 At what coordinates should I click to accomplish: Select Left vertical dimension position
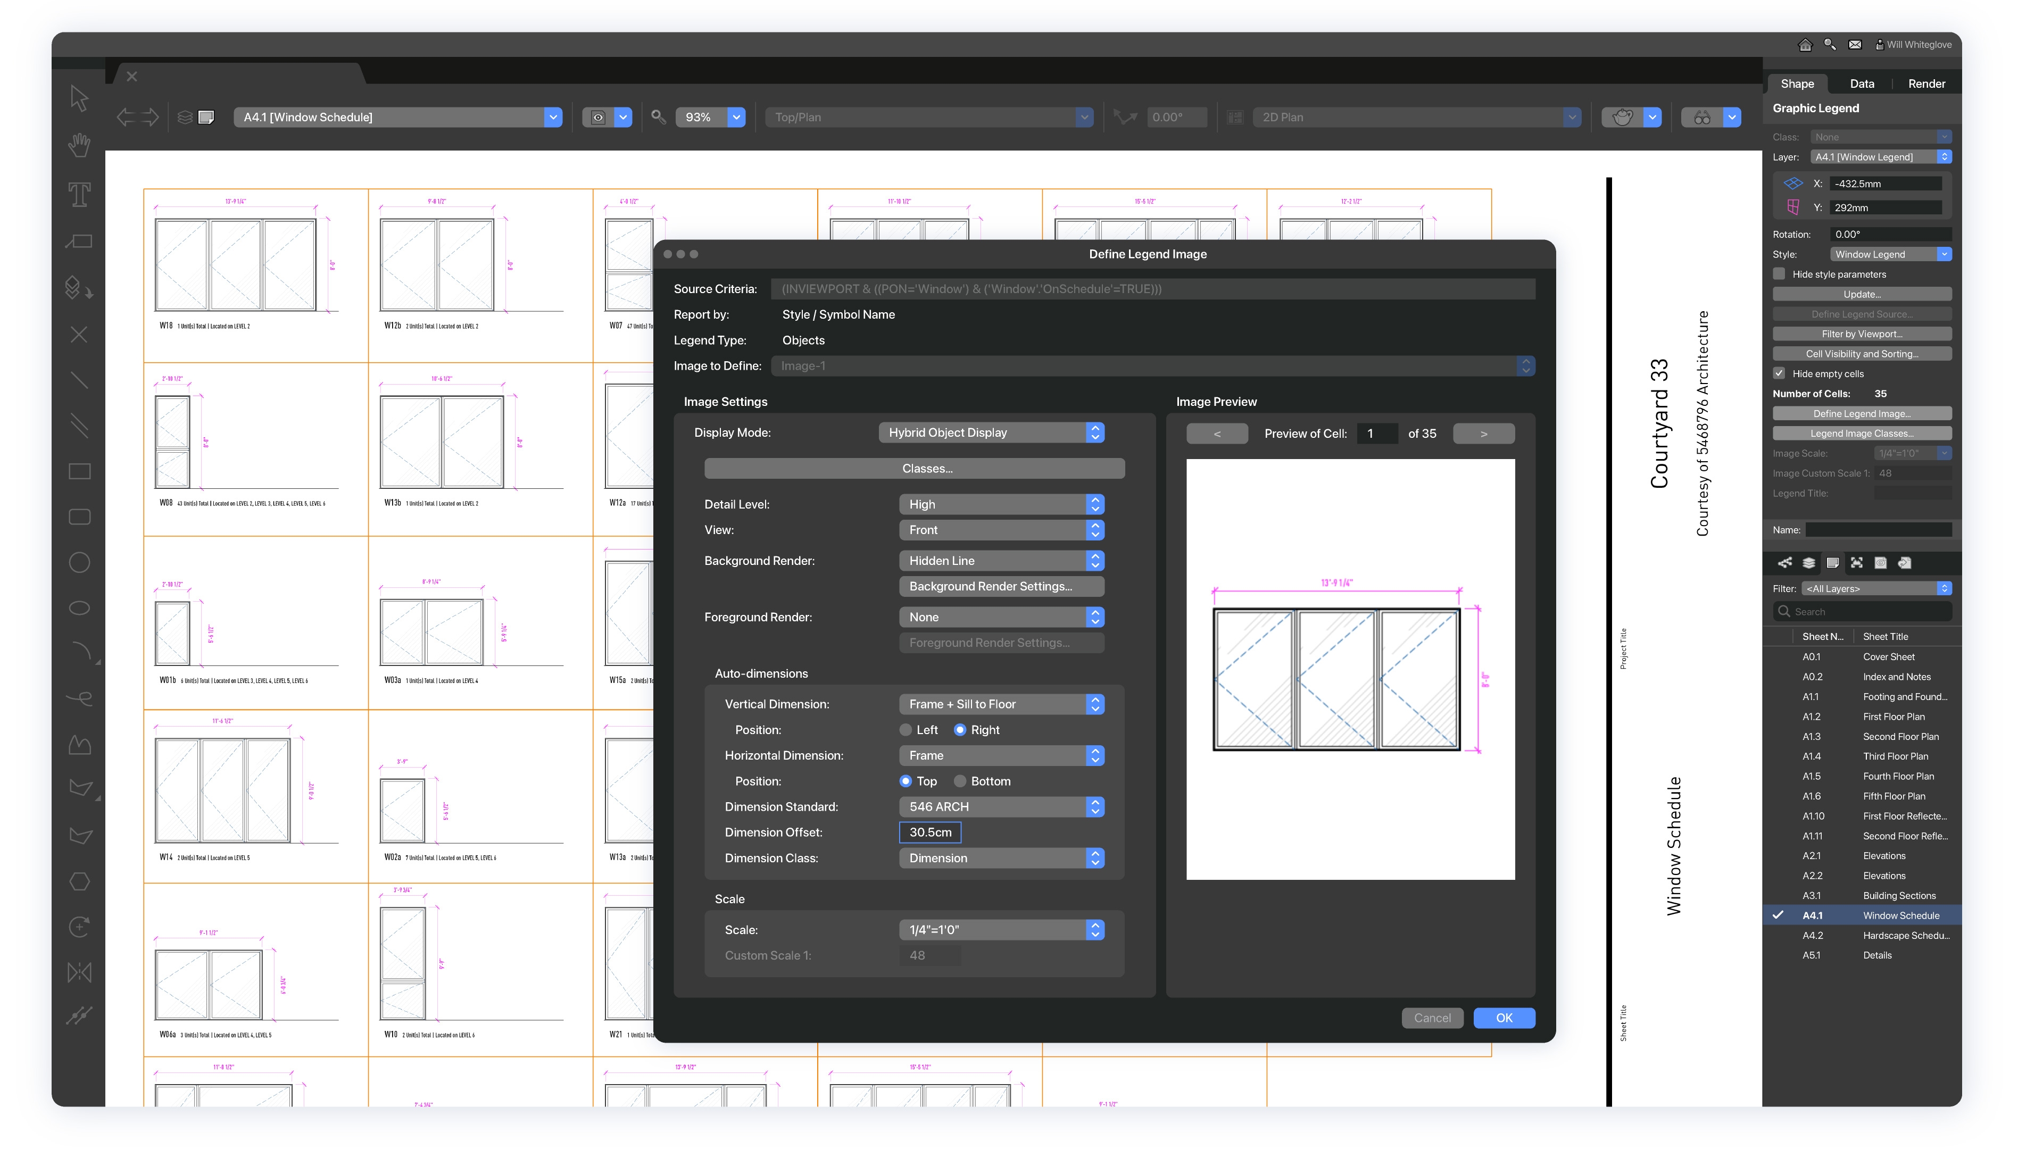(x=906, y=729)
